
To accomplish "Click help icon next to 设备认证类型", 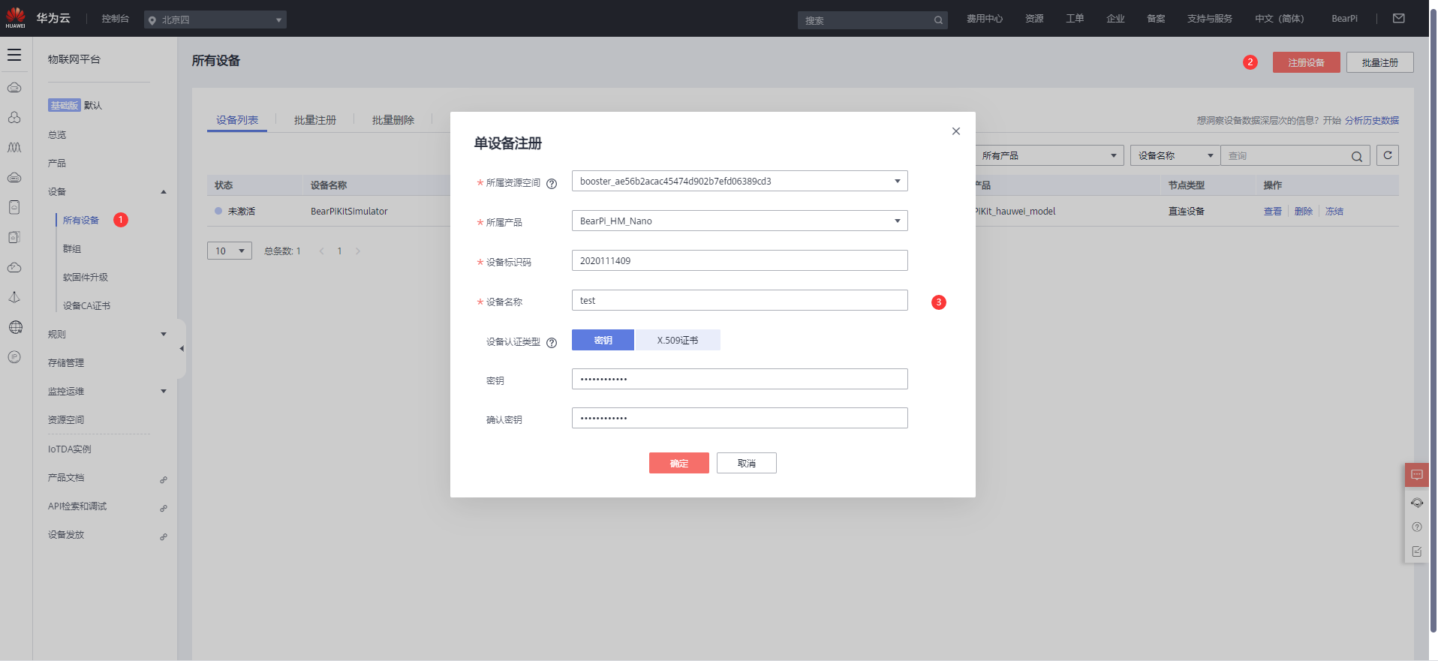I will [x=552, y=343].
